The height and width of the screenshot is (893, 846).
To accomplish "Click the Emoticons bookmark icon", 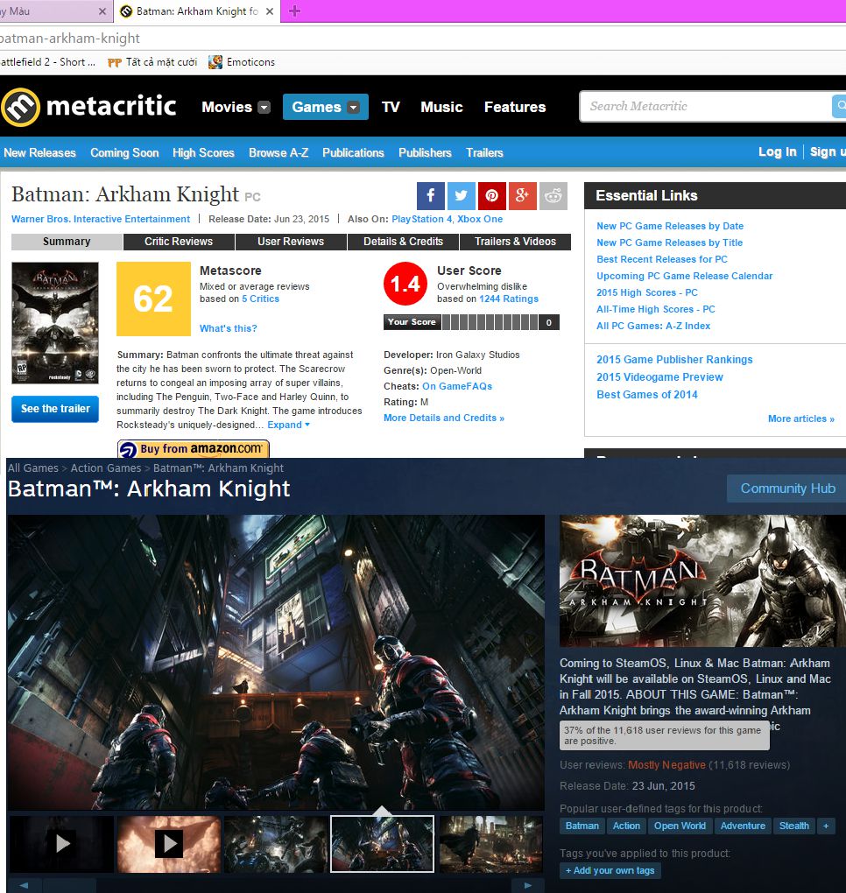I will point(215,62).
